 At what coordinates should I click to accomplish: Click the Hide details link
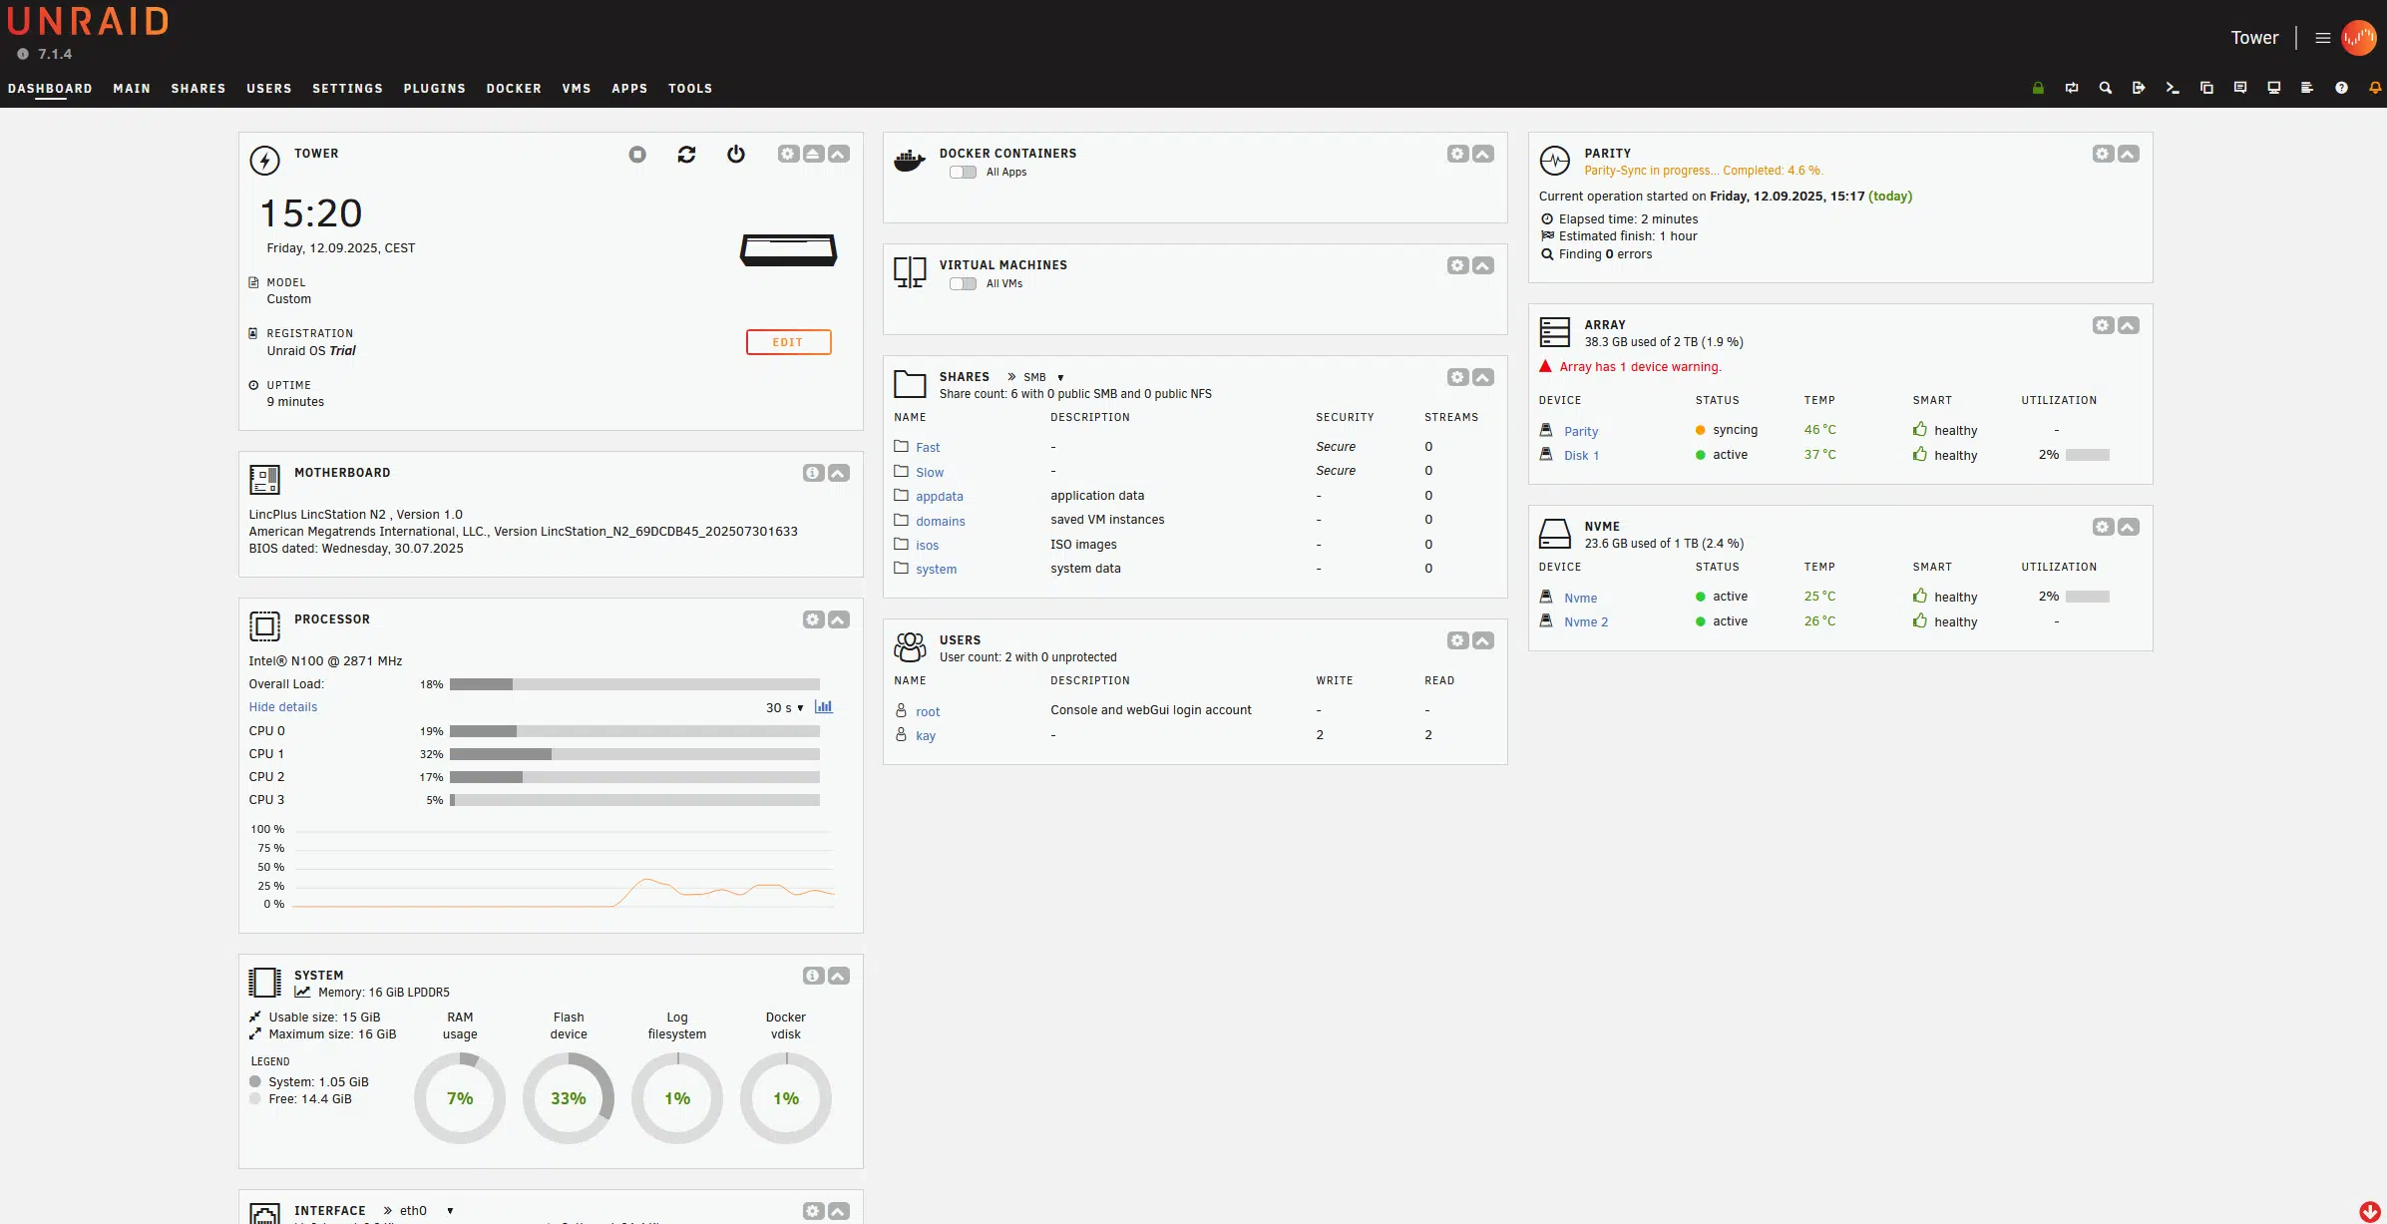click(x=283, y=707)
